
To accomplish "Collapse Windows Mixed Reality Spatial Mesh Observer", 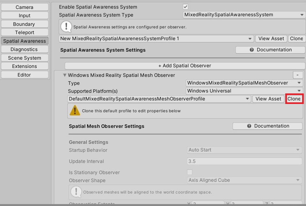I will click(64, 75).
